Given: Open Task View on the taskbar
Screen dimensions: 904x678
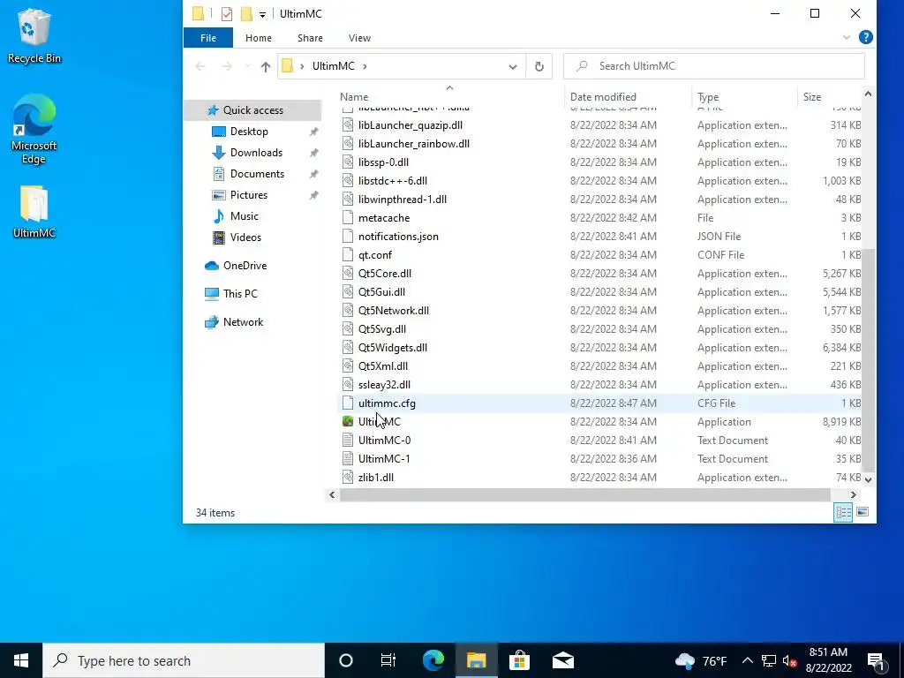Looking at the screenshot, I should [388, 660].
